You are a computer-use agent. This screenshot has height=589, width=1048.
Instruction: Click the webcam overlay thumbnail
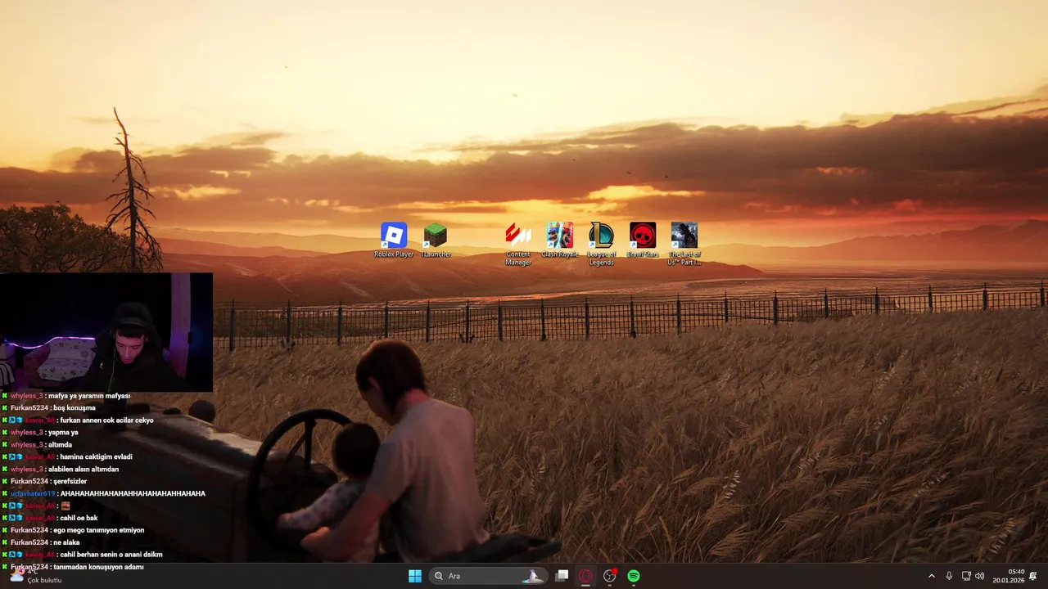pos(106,332)
